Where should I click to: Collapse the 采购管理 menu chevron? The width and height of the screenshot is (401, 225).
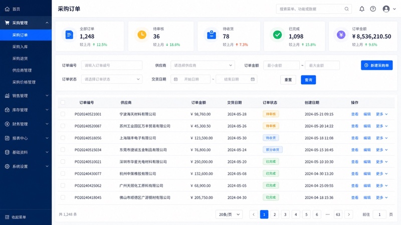click(47, 23)
